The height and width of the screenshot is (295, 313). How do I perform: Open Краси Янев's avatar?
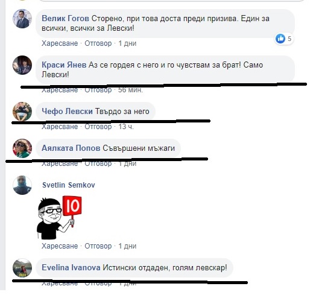(22, 65)
